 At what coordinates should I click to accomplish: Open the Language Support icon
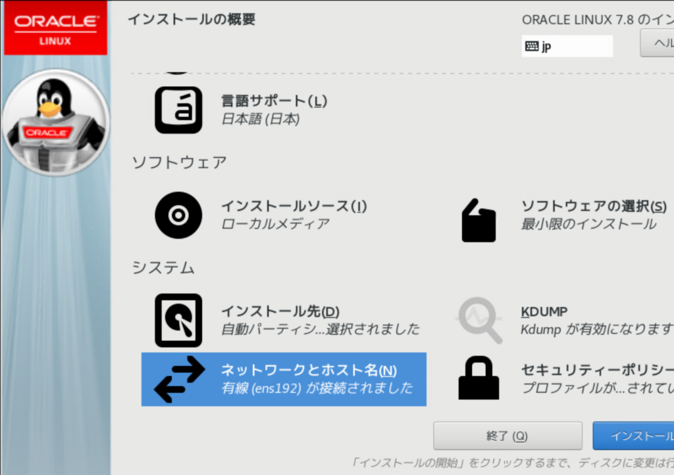(x=178, y=110)
